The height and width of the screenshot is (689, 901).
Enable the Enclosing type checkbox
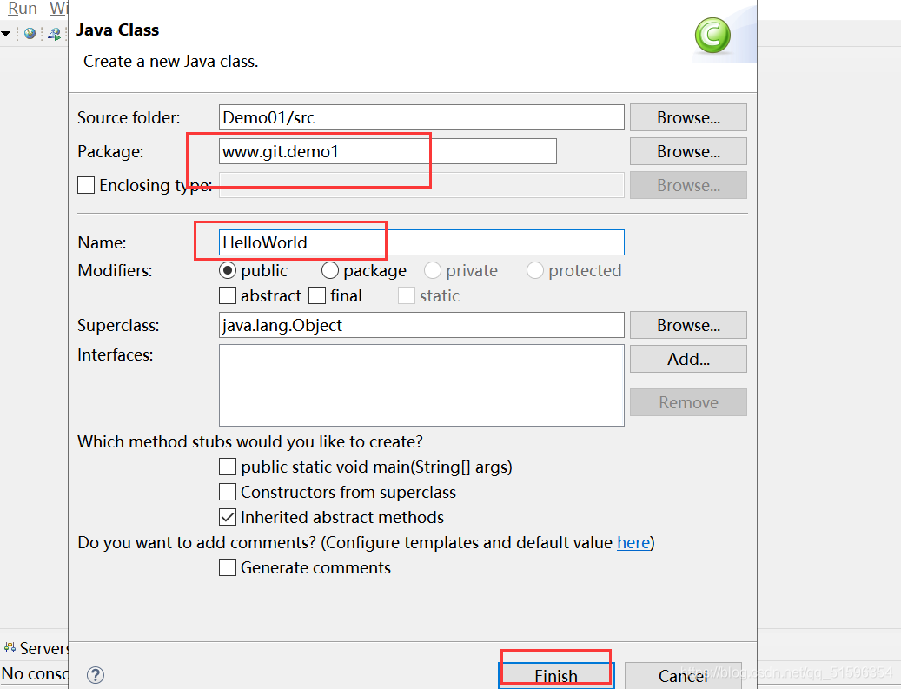click(86, 185)
